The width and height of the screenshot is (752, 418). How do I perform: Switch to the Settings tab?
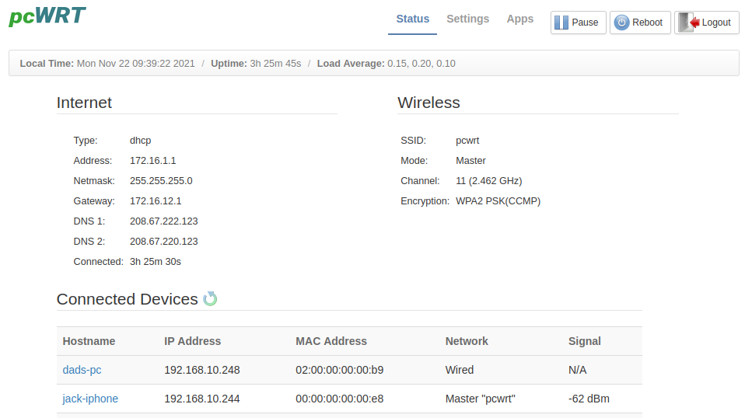[467, 19]
